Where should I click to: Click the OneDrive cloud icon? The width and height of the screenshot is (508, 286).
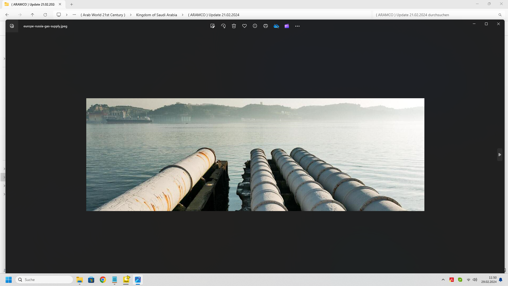[276, 26]
